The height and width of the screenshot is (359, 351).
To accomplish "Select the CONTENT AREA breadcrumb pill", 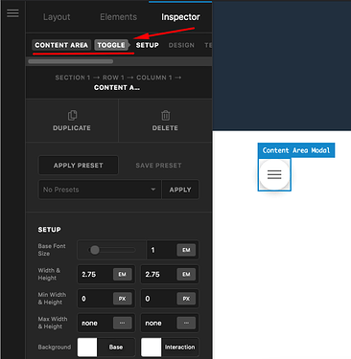I will click(x=61, y=45).
